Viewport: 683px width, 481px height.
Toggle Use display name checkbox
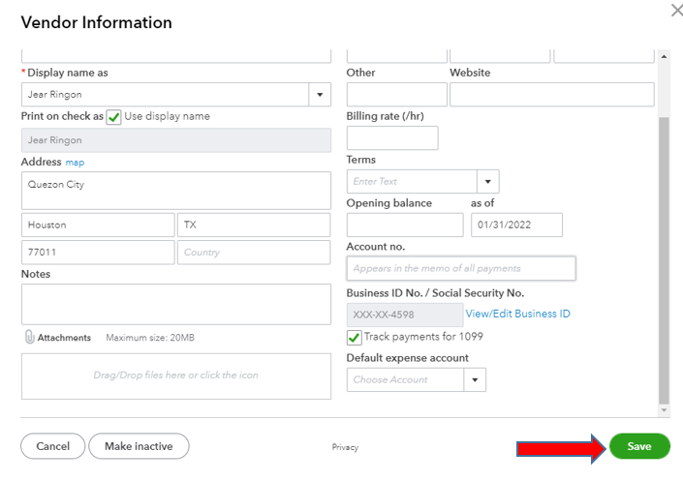(x=114, y=116)
